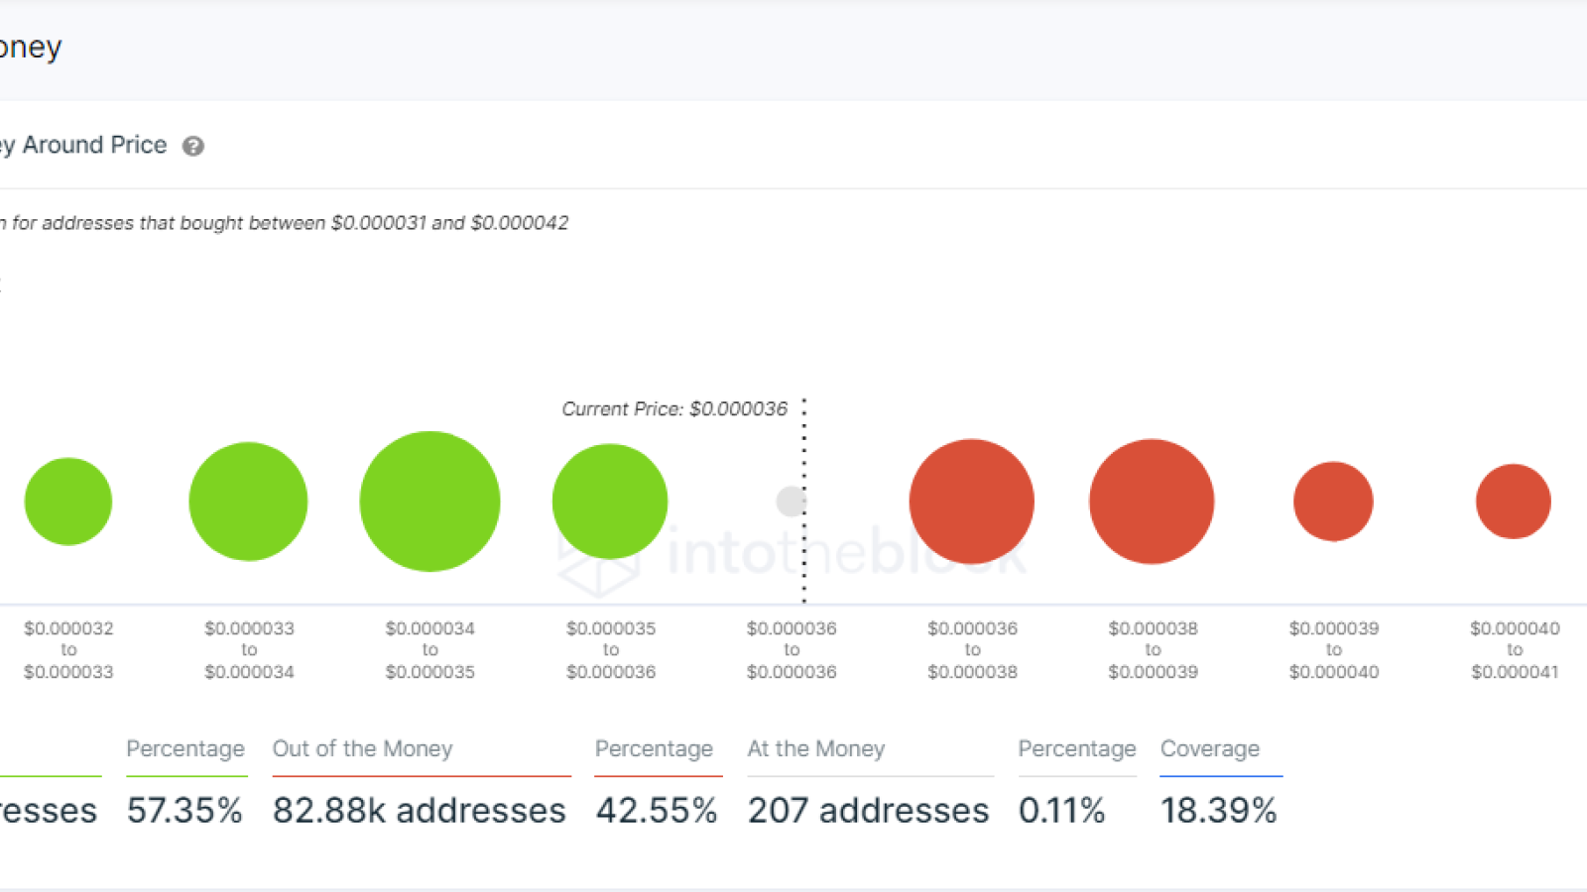Click the 82.88k addresses value
1587x892 pixels.
(420, 811)
